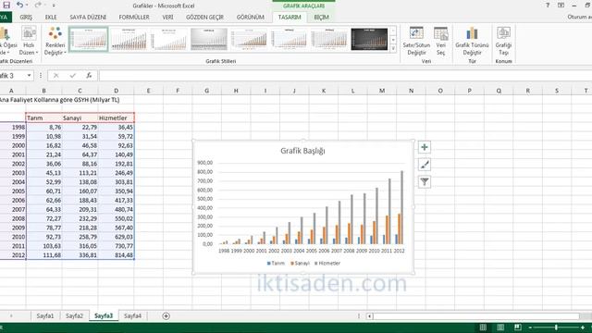Image resolution: width=592 pixels, height=333 pixels.
Task: Click the confirm checkmark in formula bar
Action: pyautogui.click(x=72, y=76)
